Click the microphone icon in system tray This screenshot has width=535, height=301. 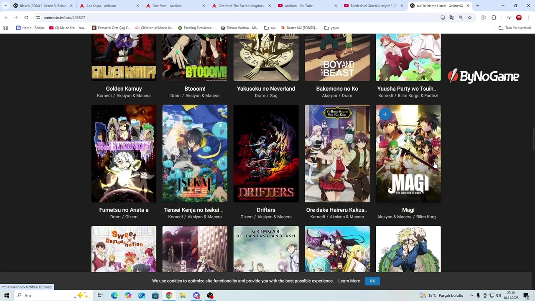tap(478, 296)
